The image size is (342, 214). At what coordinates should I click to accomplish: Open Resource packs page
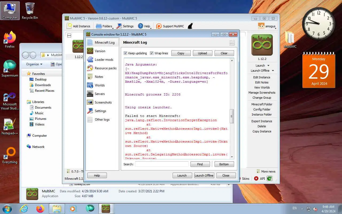point(102,68)
